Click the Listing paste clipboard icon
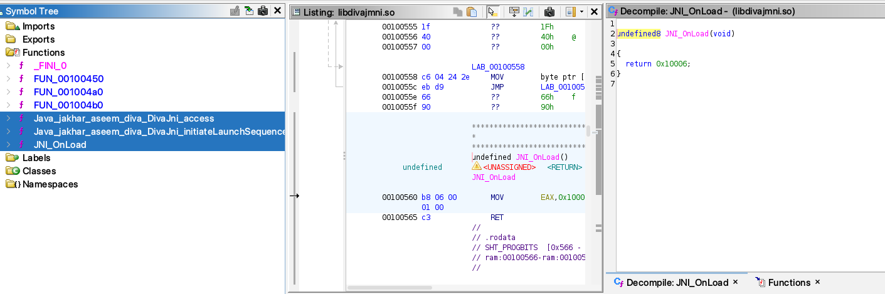 [472, 12]
